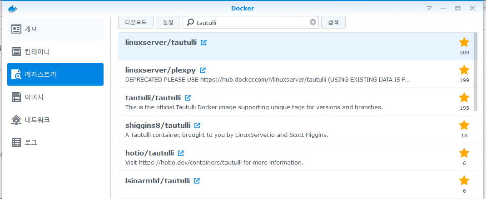Image resolution: width=486 pixels, height=199 pixels.
Task: Click the 다운로드 button
Action: click(x=136, y=22)
